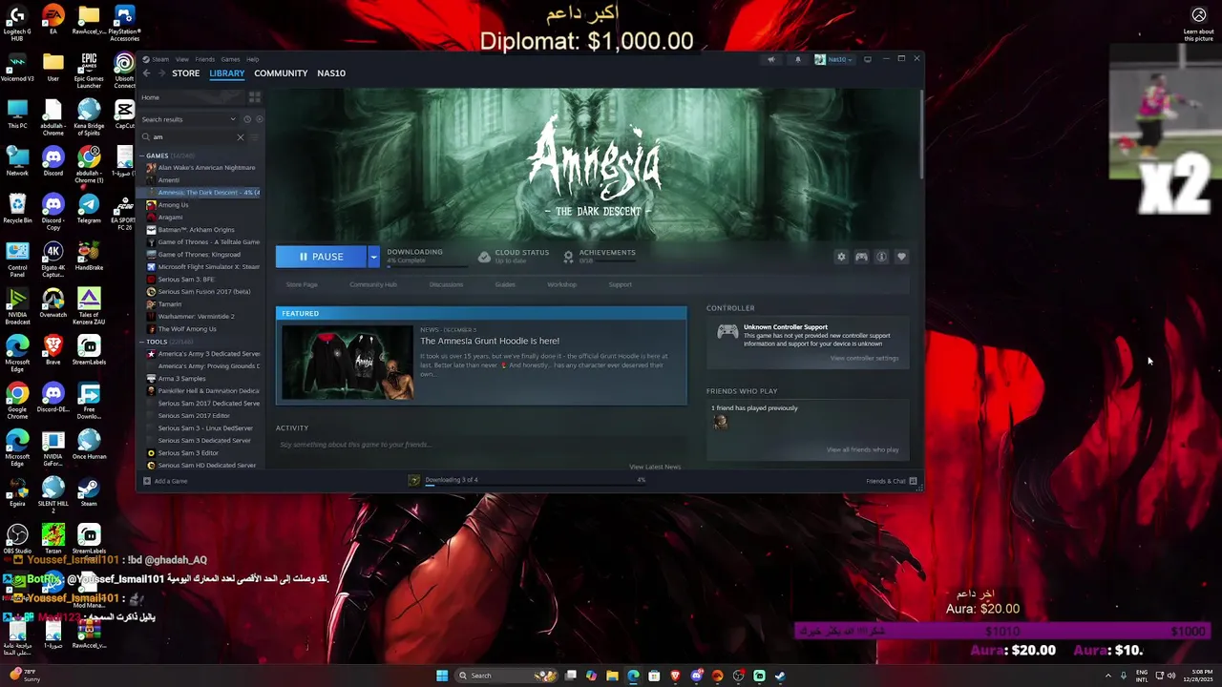Click the cloud status icon
This screenshot has height=687, width=1222.
point(484,257)
